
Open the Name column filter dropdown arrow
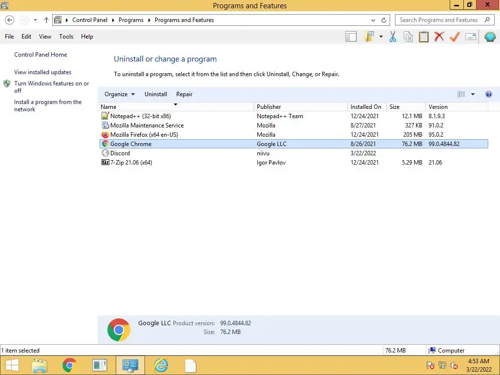tap(175, 104)
